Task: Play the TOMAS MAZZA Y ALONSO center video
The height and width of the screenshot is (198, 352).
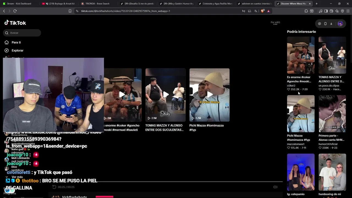Action: tap(165, 95)
